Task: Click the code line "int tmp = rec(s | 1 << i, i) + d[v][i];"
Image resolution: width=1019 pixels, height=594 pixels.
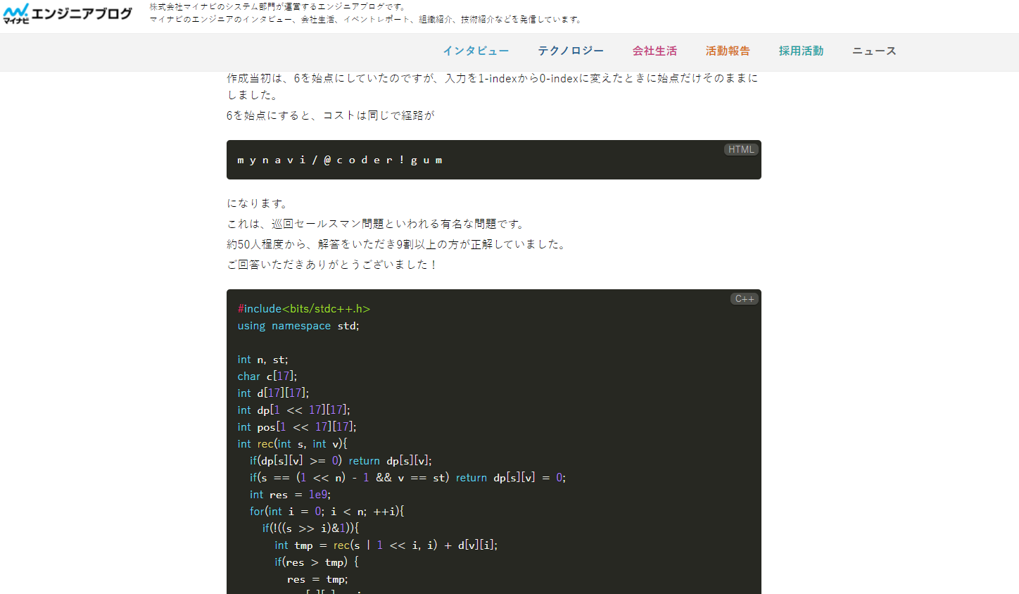Action: tap(386, 545)
